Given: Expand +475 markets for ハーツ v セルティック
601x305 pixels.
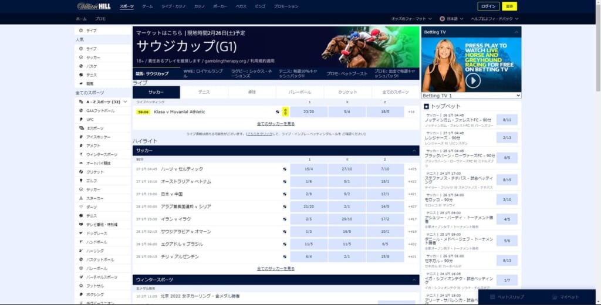Looking at the screenshot, I should point(412,169).
